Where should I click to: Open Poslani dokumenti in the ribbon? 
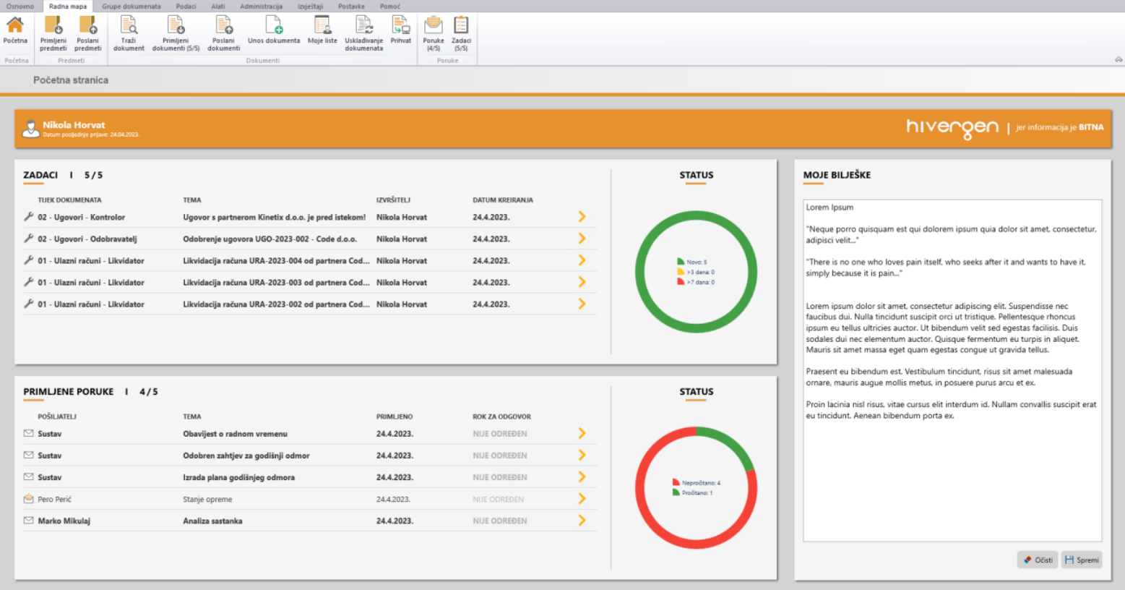(x=224, y=34)
